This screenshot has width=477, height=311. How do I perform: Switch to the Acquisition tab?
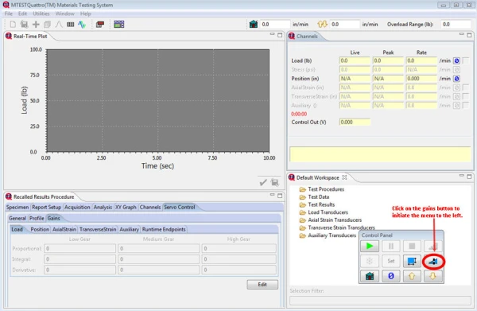(77, 208)
